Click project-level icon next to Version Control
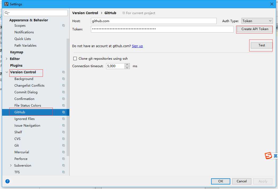Viewport: 278px width, 189px height. click(x=63, y=72)
